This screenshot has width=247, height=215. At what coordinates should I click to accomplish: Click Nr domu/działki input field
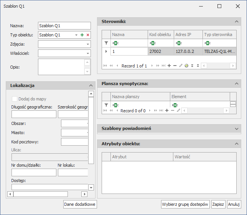pos(34,172)
